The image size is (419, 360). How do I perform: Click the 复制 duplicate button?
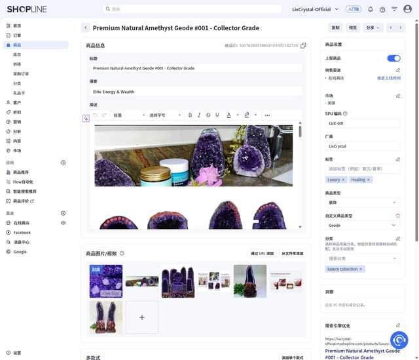point(335,28)
